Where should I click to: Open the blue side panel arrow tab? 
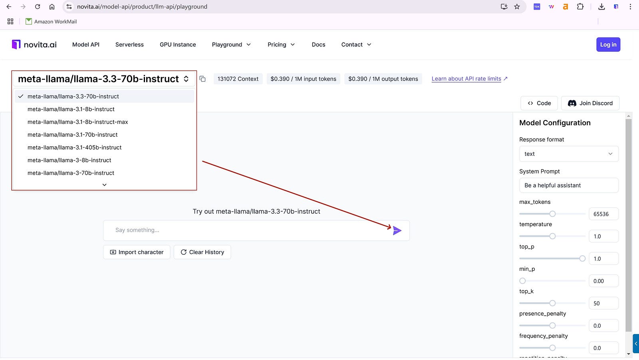(x=636, y=344)
